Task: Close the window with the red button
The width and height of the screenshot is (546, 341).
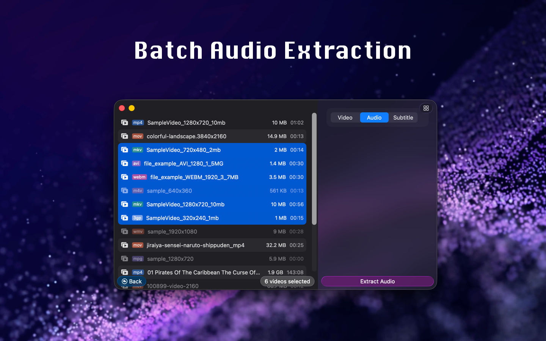Action: click(x=122, y=108)
